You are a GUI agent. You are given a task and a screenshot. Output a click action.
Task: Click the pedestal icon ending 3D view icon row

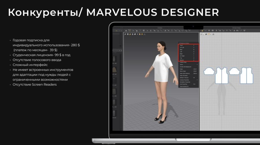point(144,34)
